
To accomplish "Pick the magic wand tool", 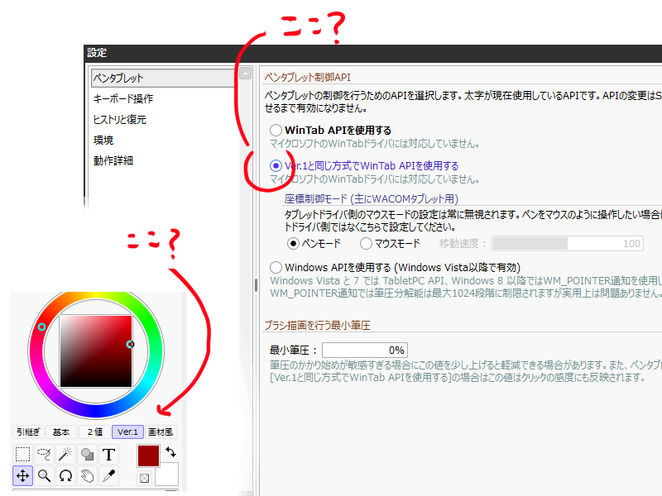I will [65, 453].
